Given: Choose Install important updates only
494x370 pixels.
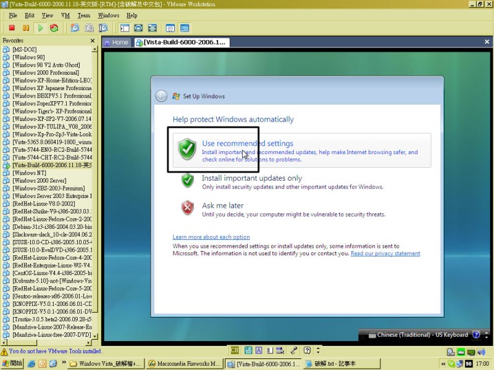Looking at the screenshot, I should [282, 182].
